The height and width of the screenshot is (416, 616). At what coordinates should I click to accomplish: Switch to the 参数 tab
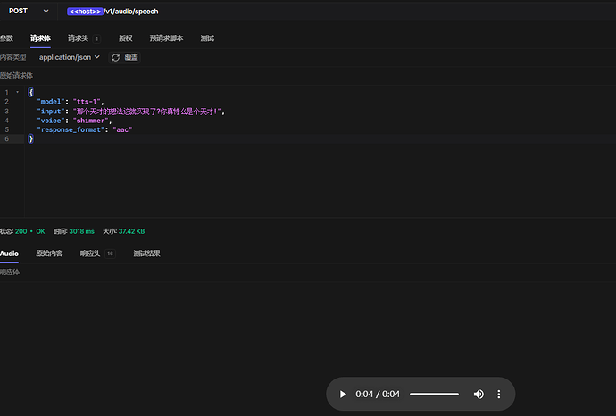coord(6,38)
